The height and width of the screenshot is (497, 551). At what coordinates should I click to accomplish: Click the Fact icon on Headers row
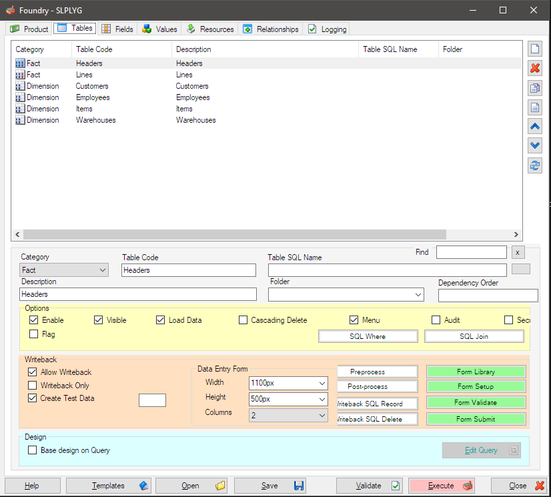20,63
